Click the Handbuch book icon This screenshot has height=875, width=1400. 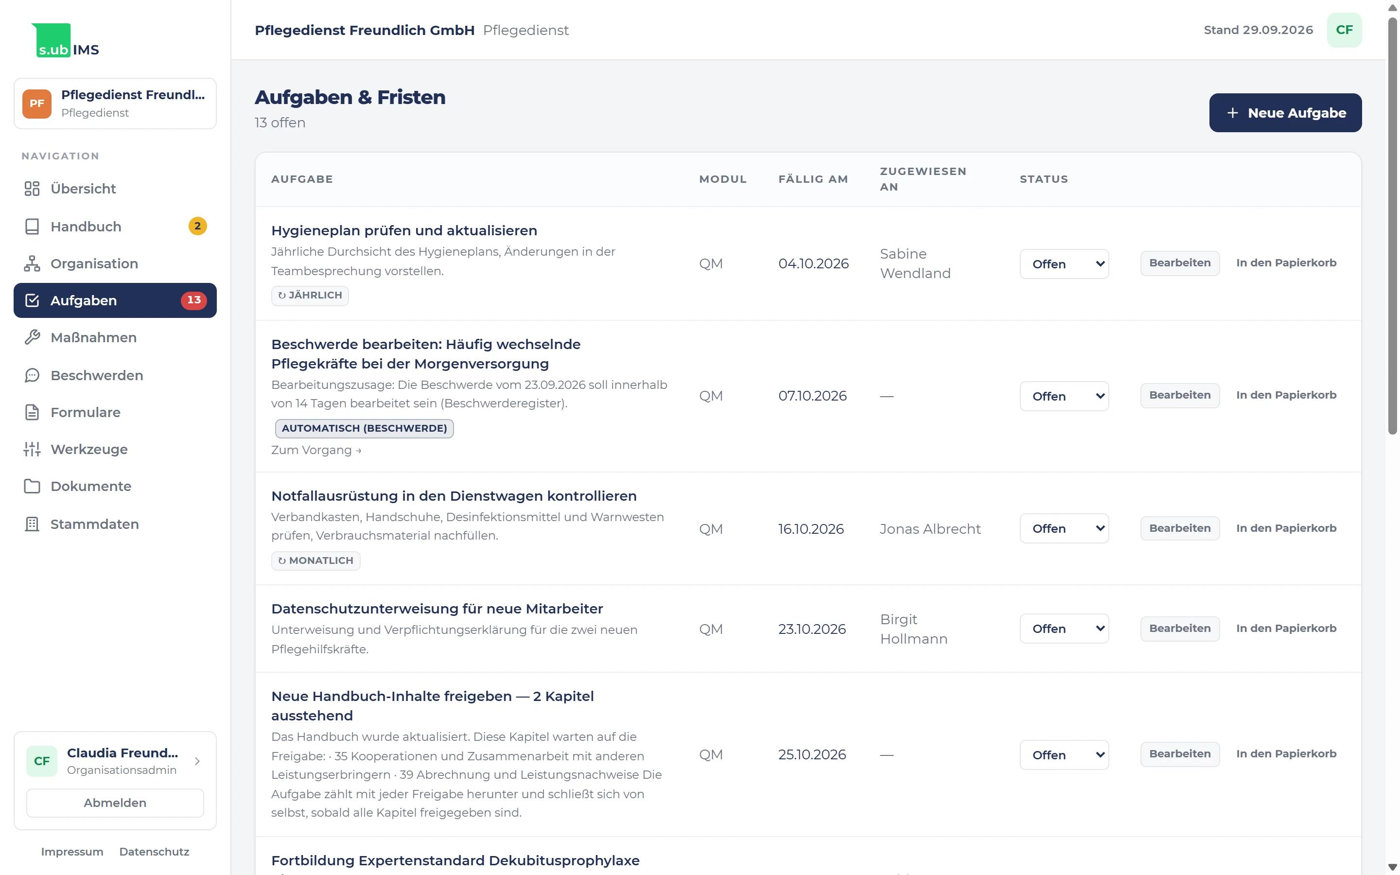click(32, 226)
